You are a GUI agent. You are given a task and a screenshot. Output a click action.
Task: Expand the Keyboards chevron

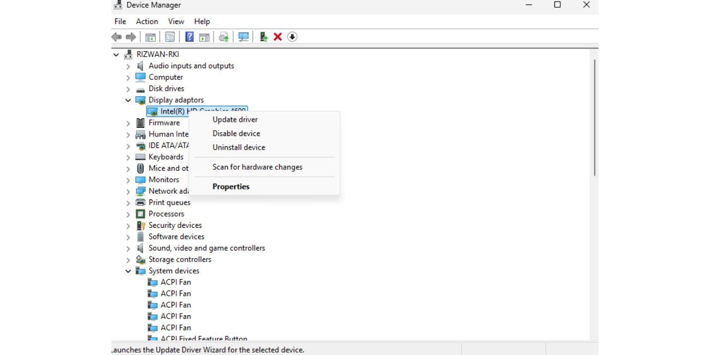[128, 157]
